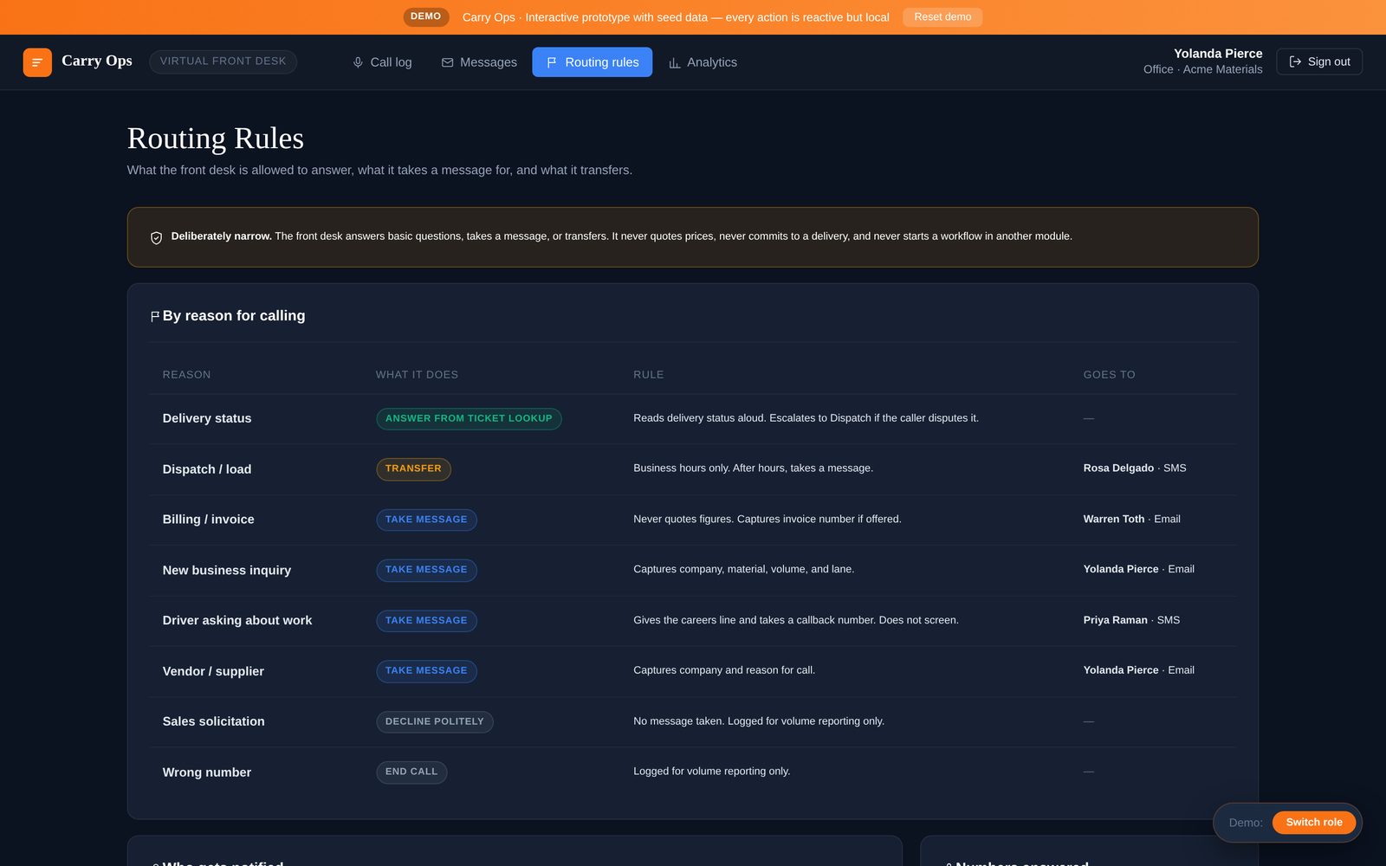The height and width of the screenshot is (866, 1386).
Task: Click Rosa Delgado · SMS recipient
Action: [x=1135, y=468]
